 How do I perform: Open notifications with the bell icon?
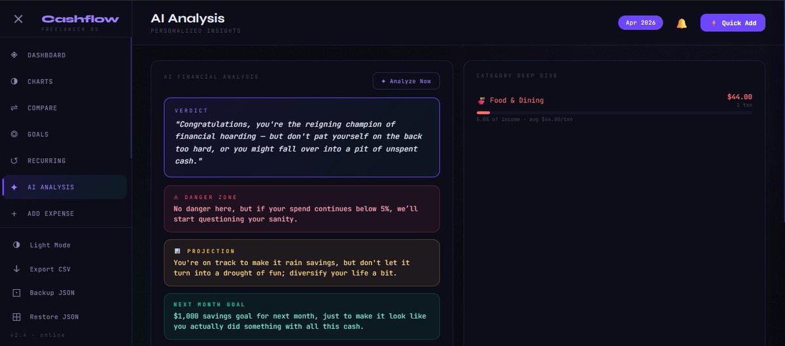[x=682, y=23]
